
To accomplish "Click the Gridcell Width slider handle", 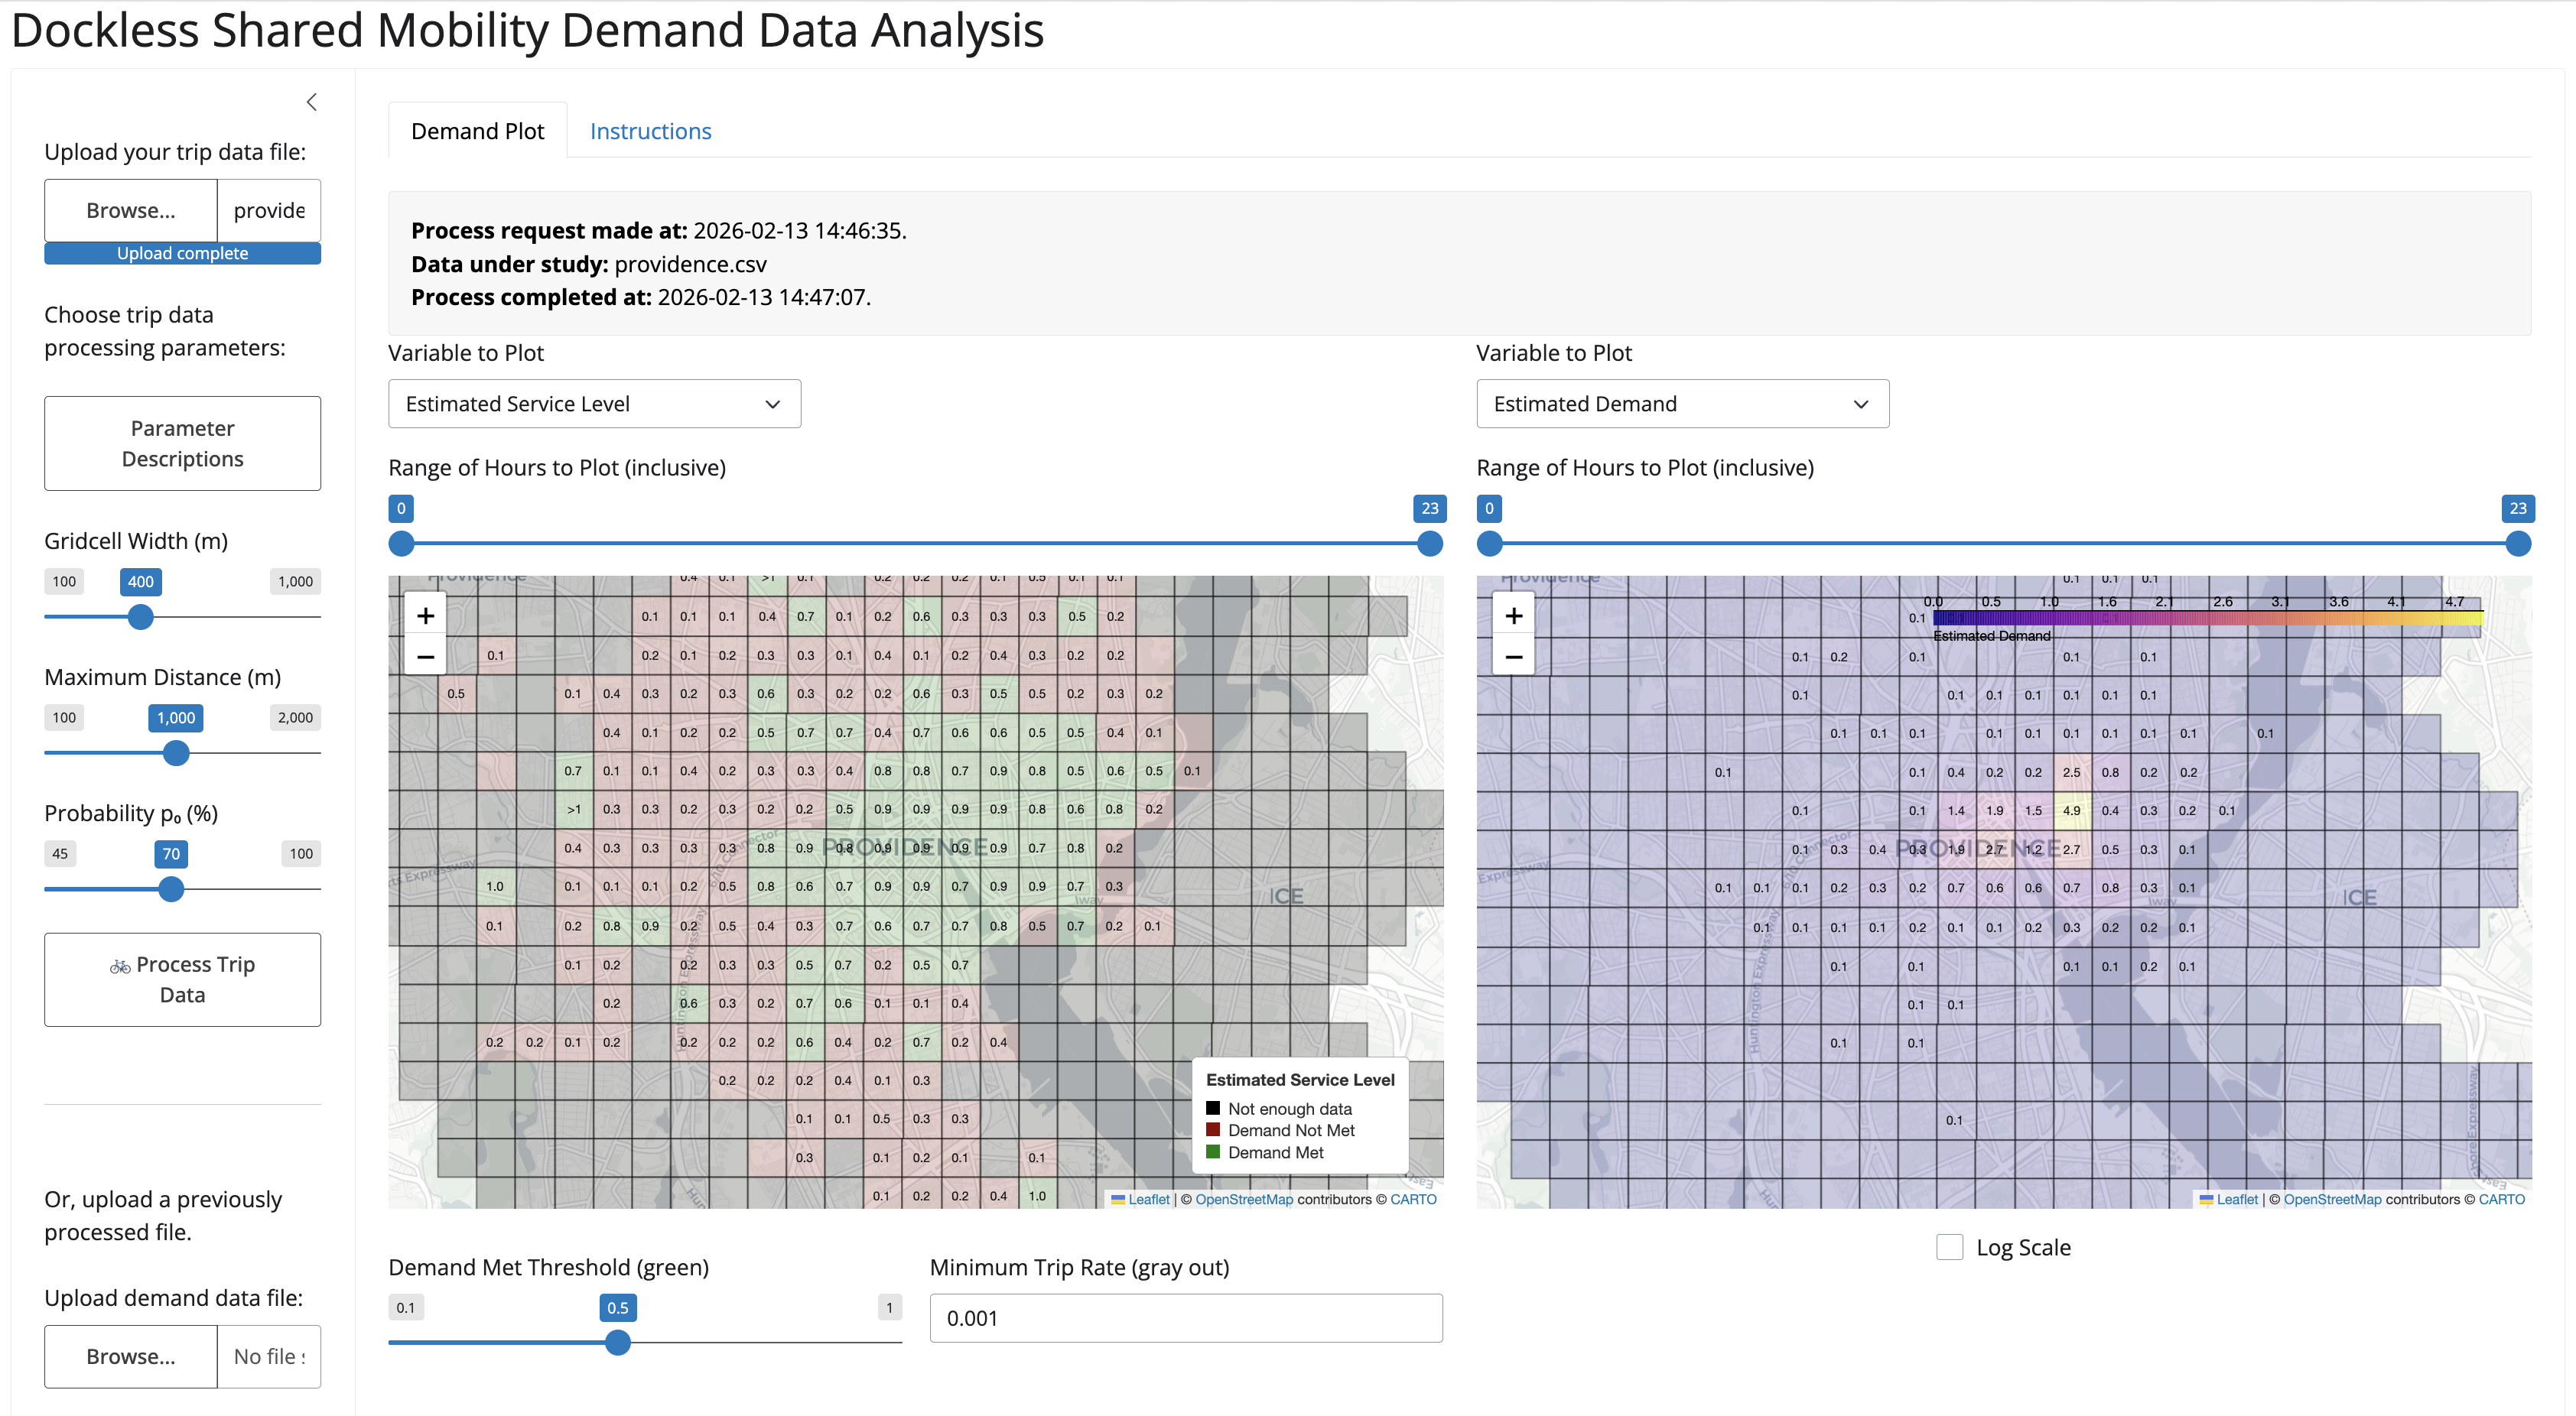I will 141,617.
